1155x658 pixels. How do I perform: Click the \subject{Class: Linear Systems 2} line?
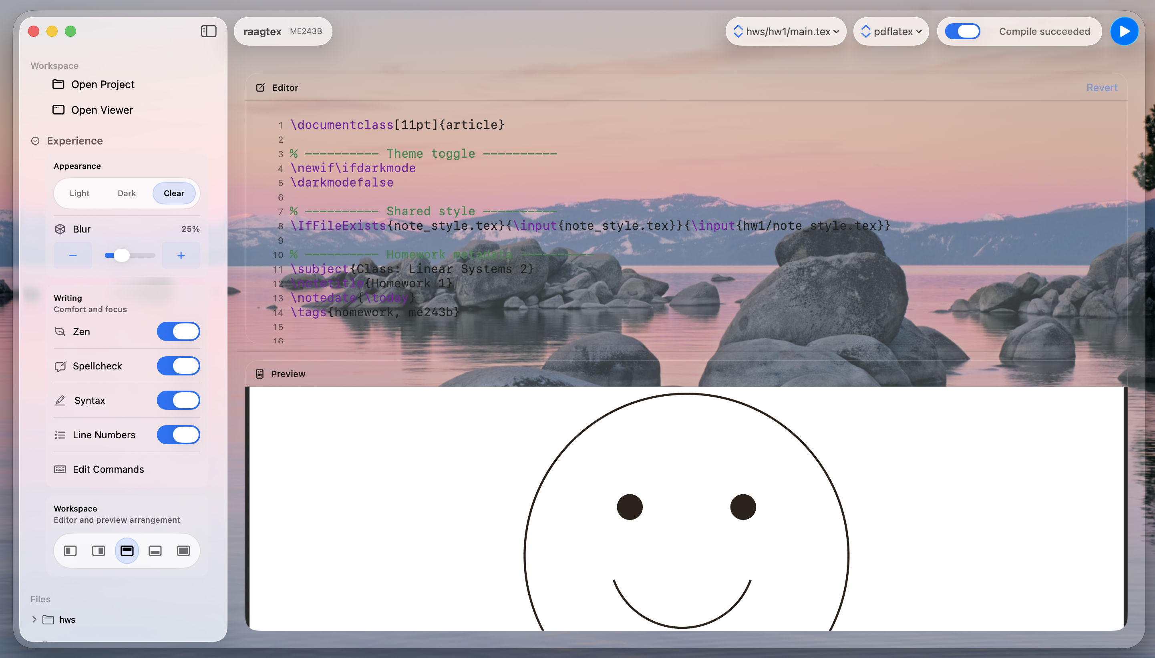pos(412,269)
